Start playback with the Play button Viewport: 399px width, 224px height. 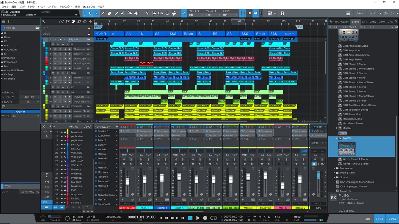[x=198, y=218]
